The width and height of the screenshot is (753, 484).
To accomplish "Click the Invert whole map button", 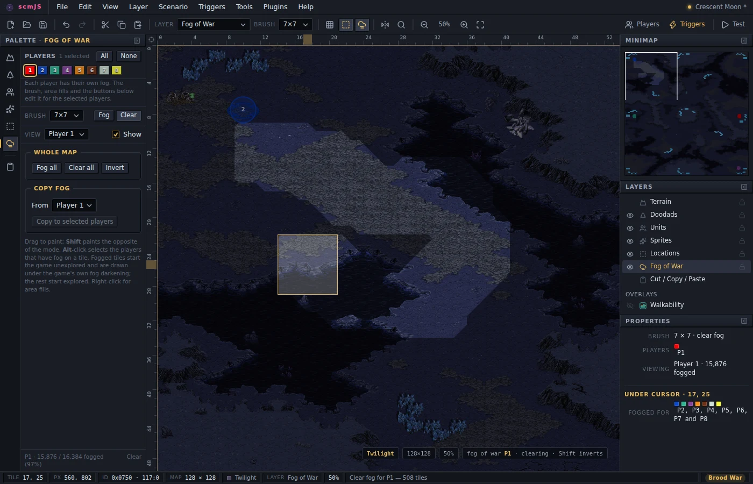I will 115,168.
